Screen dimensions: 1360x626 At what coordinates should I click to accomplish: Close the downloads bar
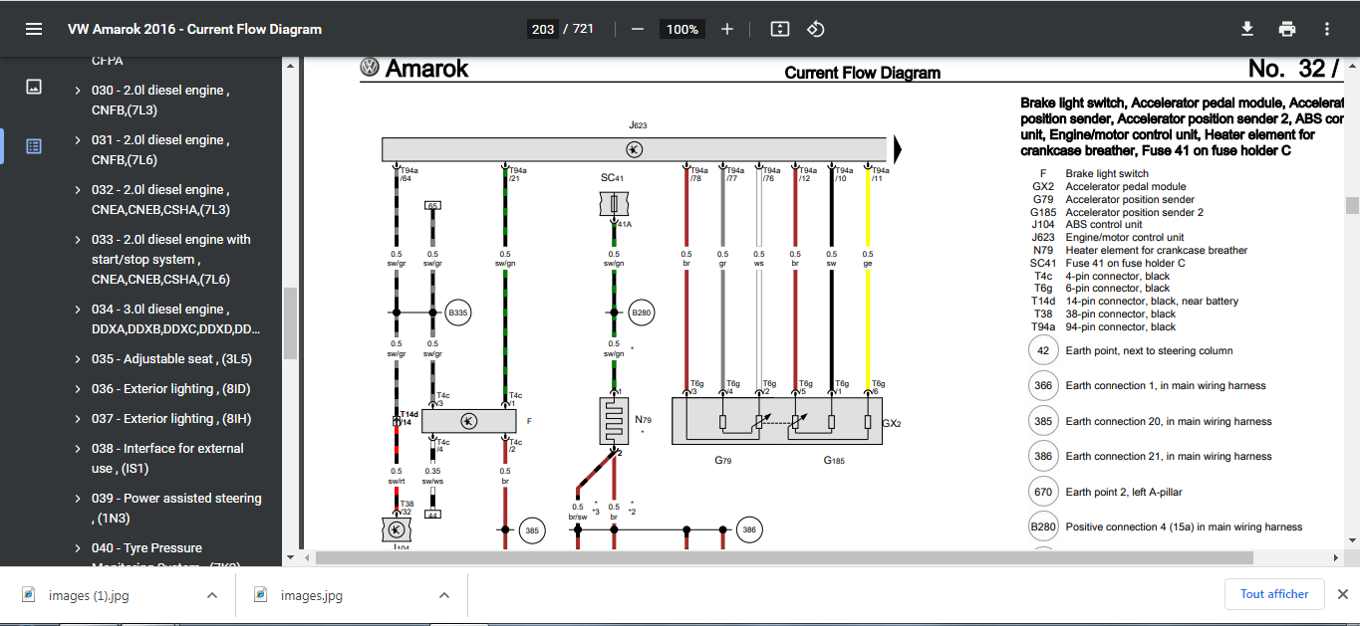[1342, 594]
